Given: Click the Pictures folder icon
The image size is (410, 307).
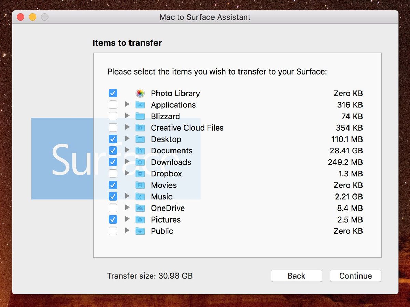Looking at the screenshot, I should point(140,219).
